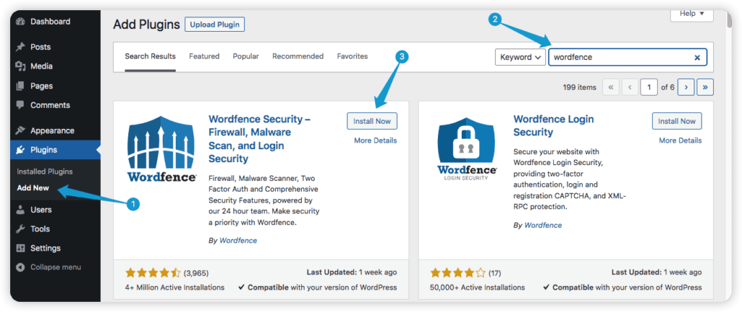Go to next results page
742x312 pixels.
(686, 87)
